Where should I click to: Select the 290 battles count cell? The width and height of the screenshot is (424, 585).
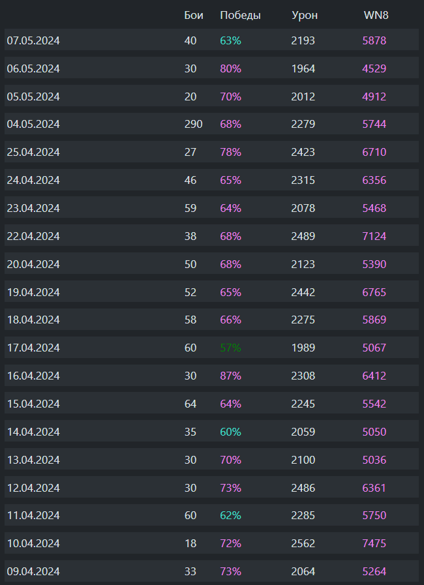point(193,124)
